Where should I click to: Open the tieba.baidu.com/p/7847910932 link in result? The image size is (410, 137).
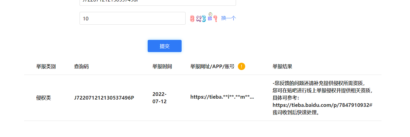(x=322, y=105)
